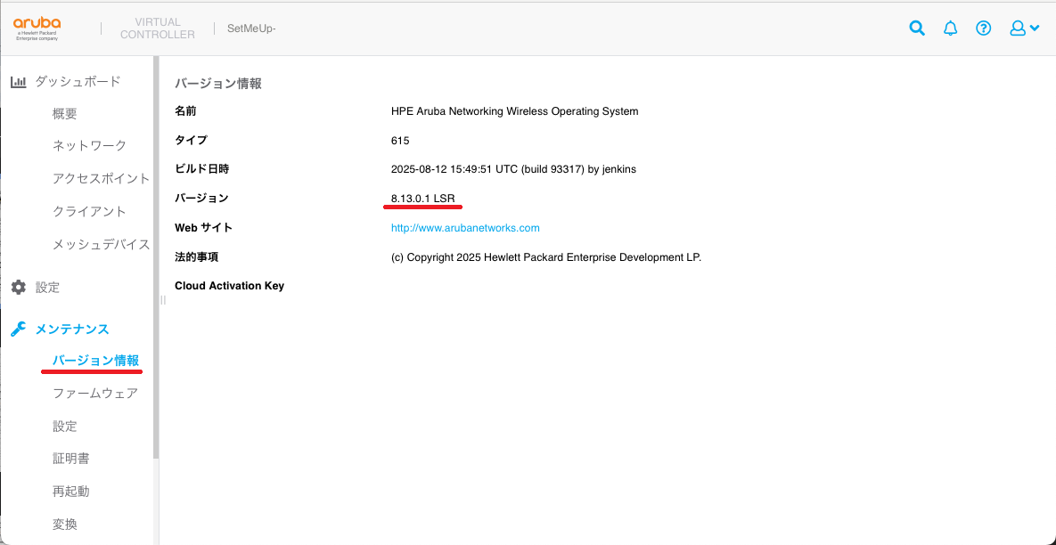Open the 証明書 certificates page

(71, 458)
